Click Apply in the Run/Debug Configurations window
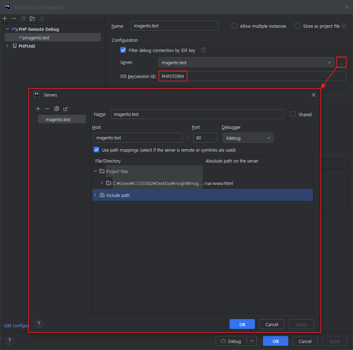Image resolution: width=353 pixels, height=350 pixels. pos(334,341)
